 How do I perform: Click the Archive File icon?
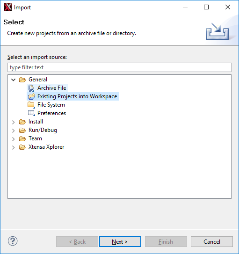pyautogui.click(x=31, y=88)
